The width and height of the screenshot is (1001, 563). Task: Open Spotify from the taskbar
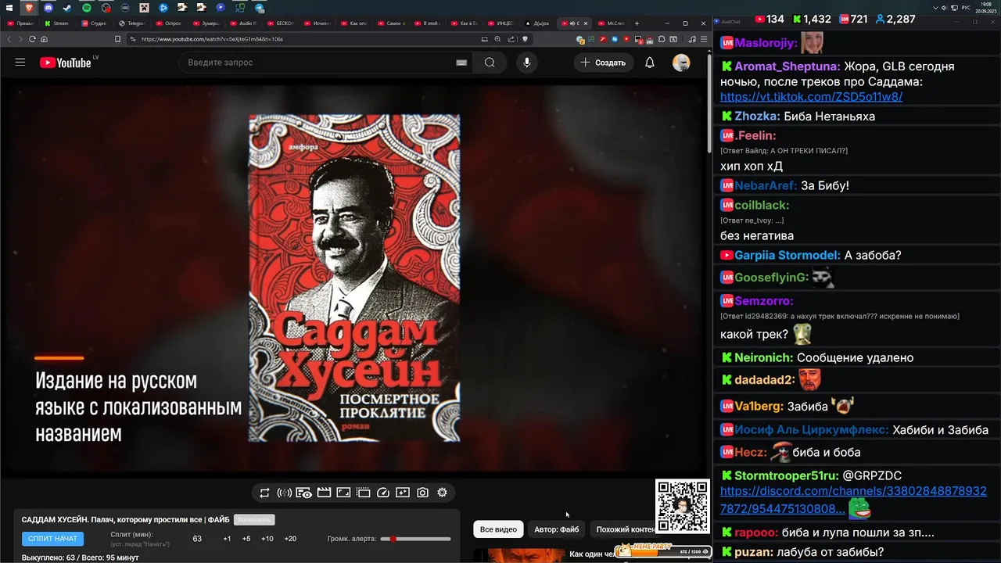[x=87, y=8]
